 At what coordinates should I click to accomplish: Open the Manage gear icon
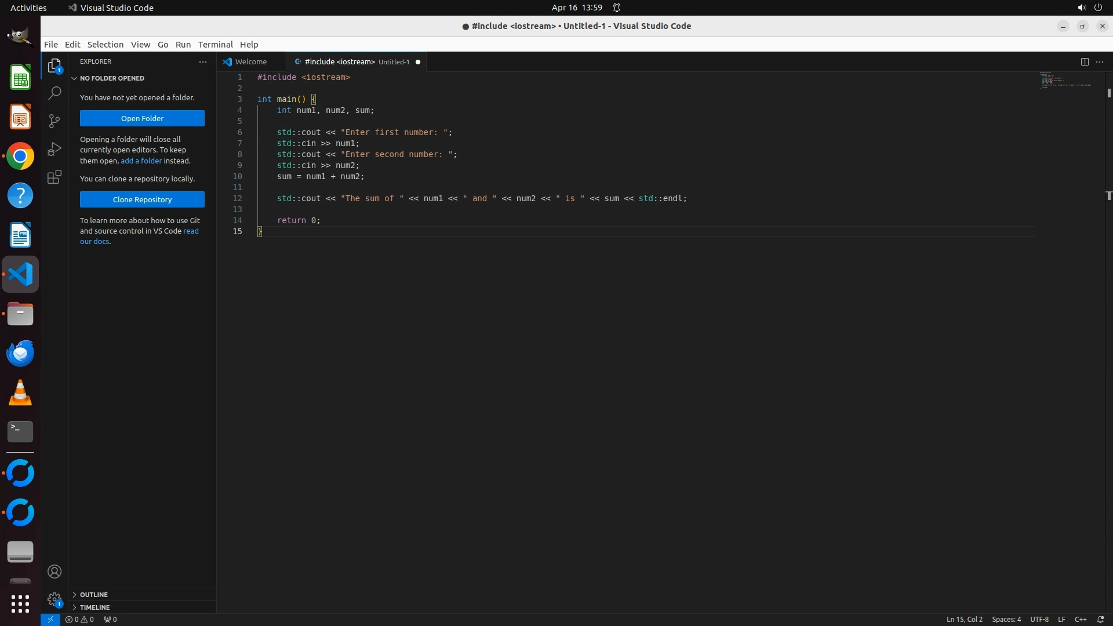tap(54, 599)
